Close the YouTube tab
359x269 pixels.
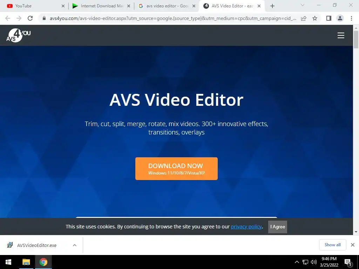63,6
